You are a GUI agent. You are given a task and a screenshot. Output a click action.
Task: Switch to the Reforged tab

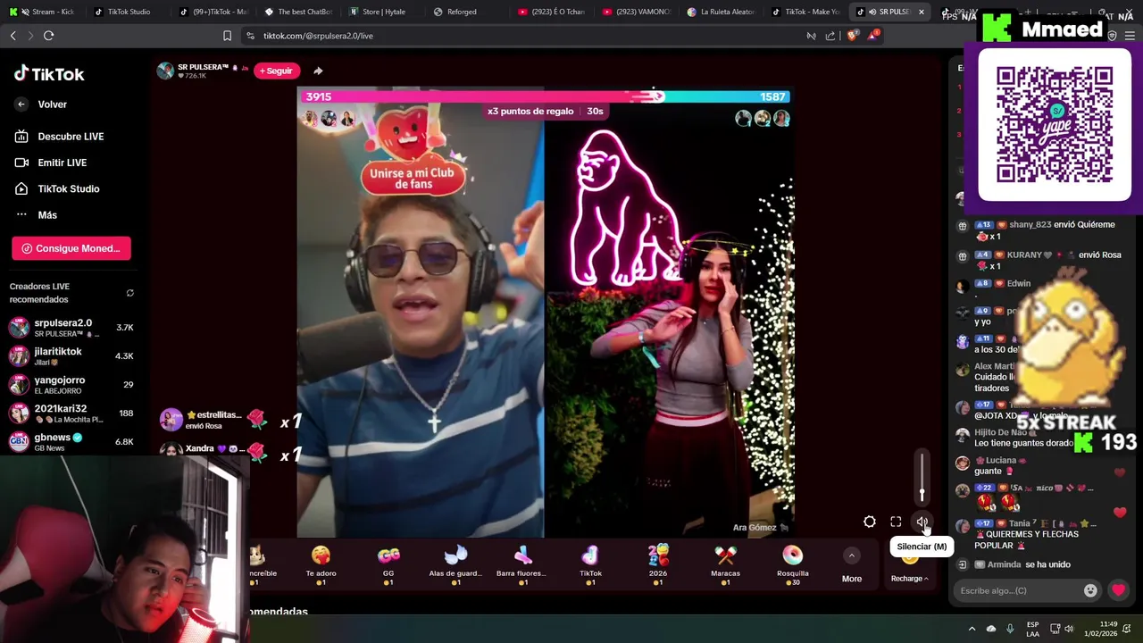click(461, 12)
